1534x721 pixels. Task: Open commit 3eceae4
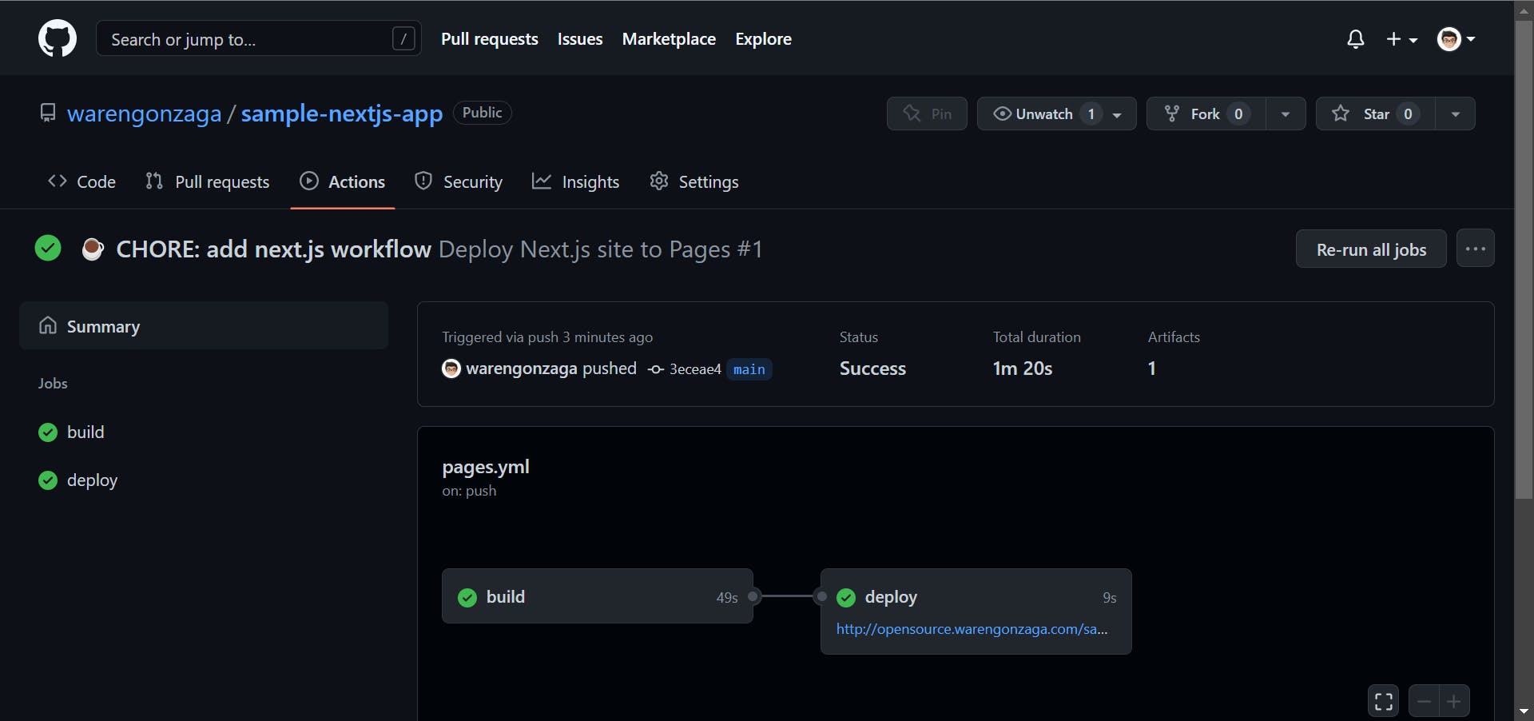(x=695, y=369)
